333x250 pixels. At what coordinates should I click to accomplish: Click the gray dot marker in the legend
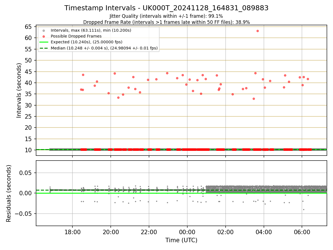44,31
